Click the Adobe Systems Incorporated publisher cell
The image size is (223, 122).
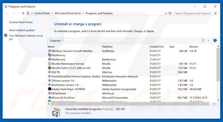pyautogui.click(x=119, y=89)
